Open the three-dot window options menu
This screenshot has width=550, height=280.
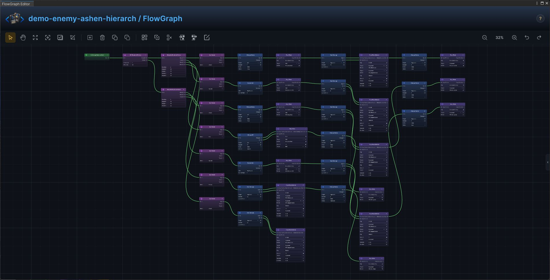tap(537, 3)
